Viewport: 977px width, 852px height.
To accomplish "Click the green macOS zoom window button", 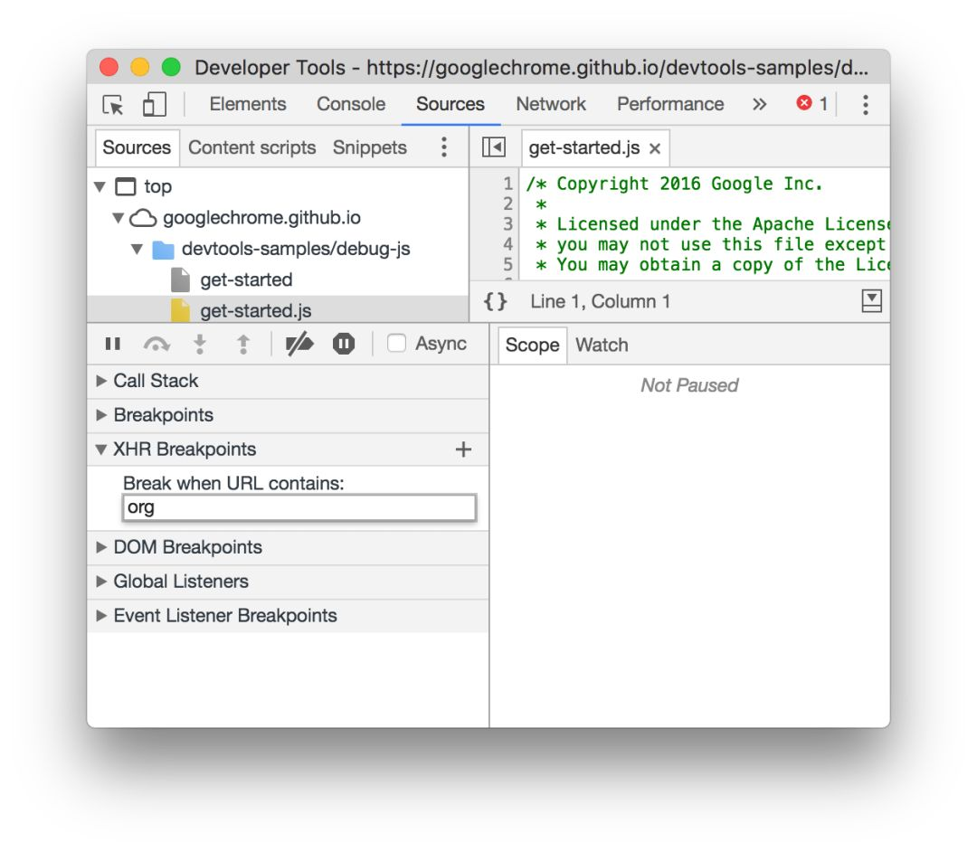I will pyautogui.click(x=171, y=67).
